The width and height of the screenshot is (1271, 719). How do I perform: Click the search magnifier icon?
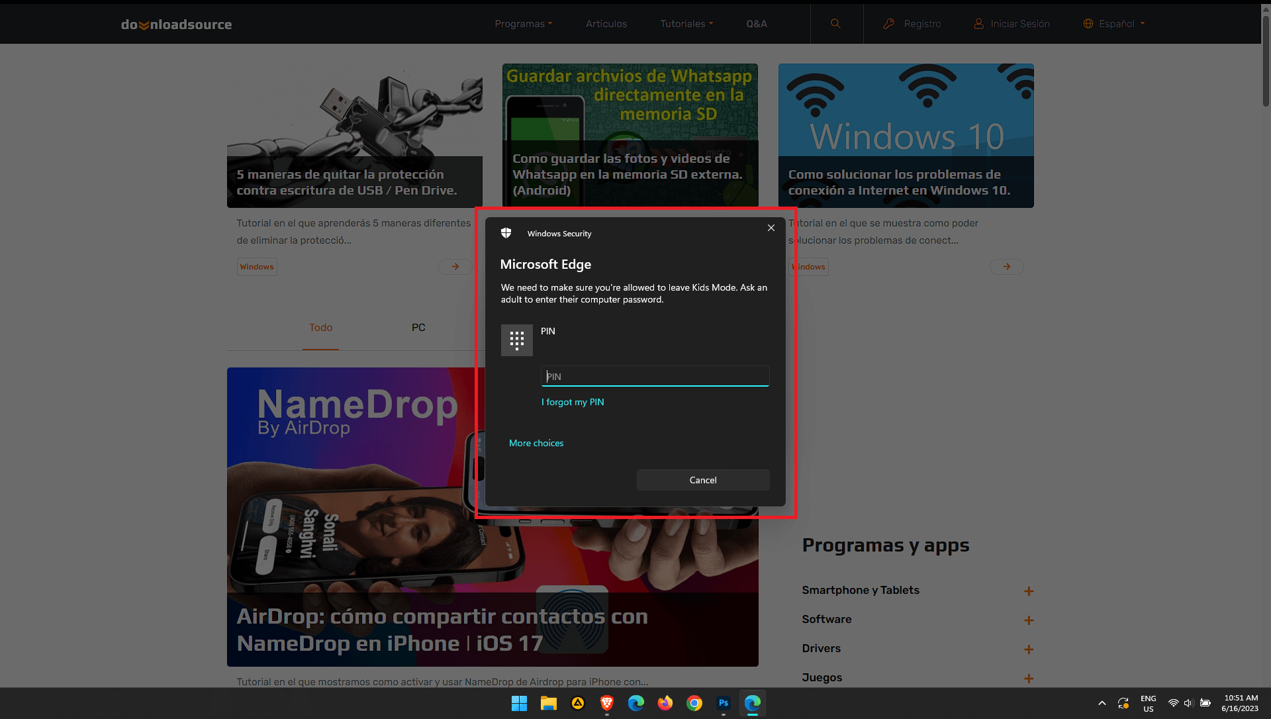tap(835, 24)
